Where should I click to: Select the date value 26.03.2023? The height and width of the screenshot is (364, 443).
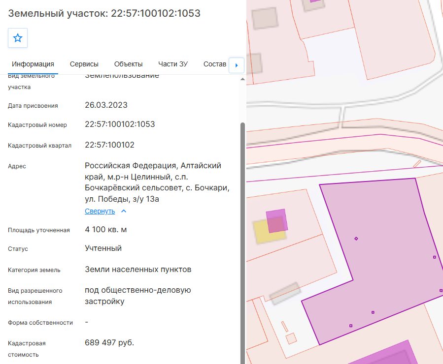(106, 105)
